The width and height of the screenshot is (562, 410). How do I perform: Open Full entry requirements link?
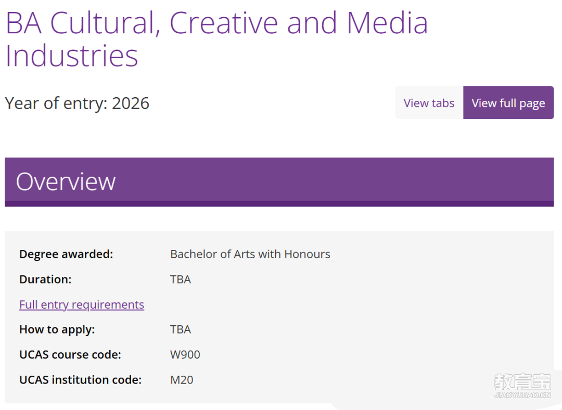click(82, 305)
